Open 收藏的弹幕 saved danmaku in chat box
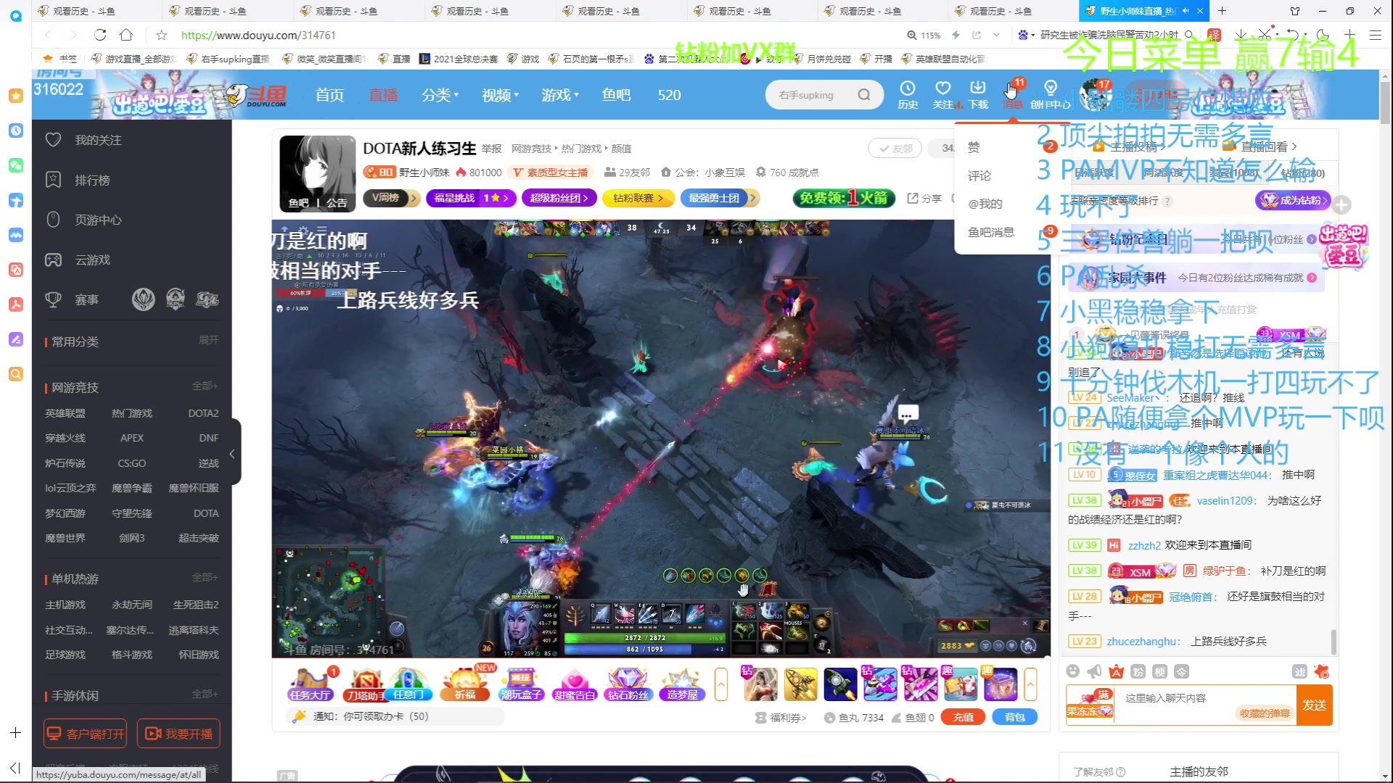This screenshot has width=1393, height=783. (1264, 713)
